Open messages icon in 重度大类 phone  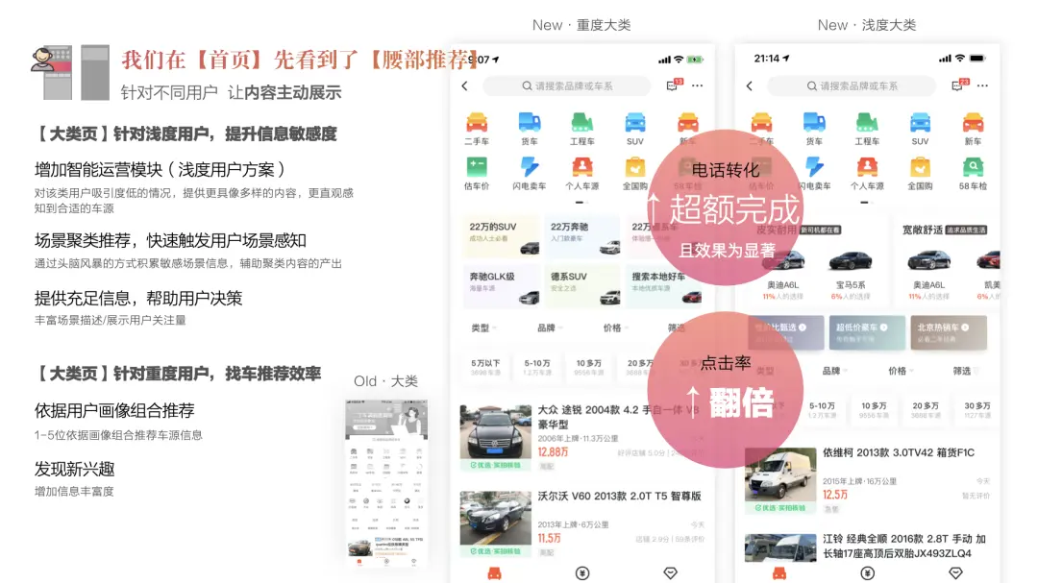tap(673, 85)
